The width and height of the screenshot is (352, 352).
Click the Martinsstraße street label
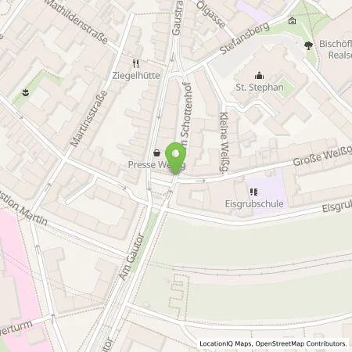88,119
